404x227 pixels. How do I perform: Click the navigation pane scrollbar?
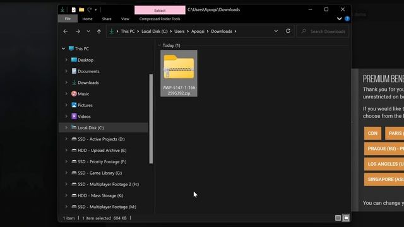151,119
